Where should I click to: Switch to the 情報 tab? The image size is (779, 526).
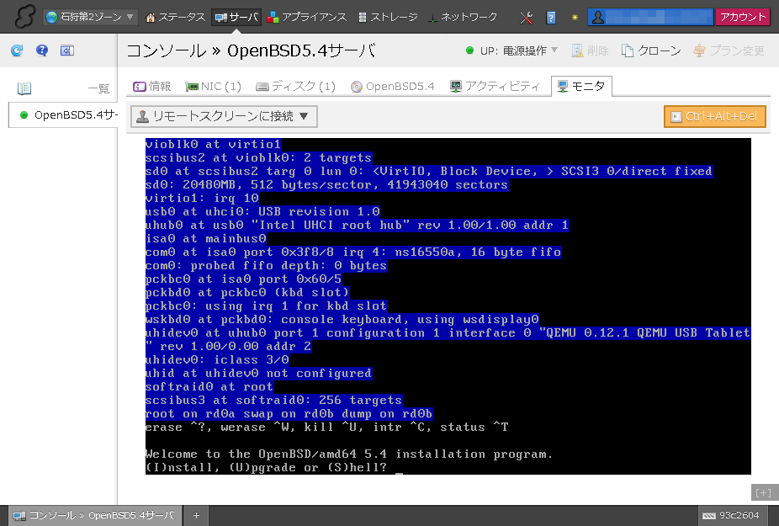pyautogui.click(x=152, y=86)
